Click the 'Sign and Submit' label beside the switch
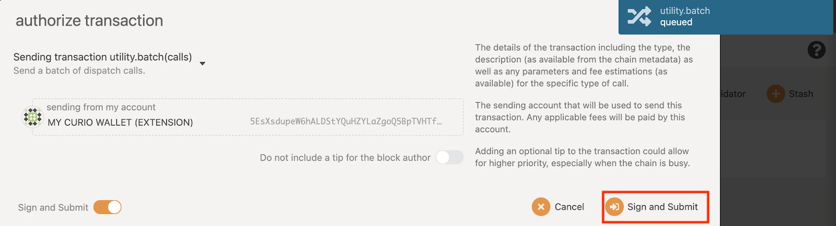Viewport: 836px width, 226px height. coord(53,207)
